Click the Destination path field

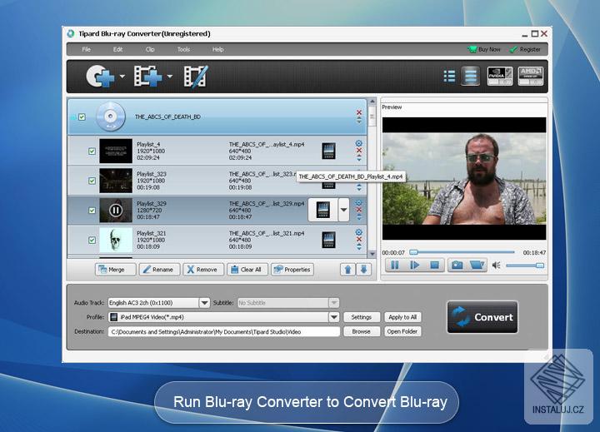(224, 332)
